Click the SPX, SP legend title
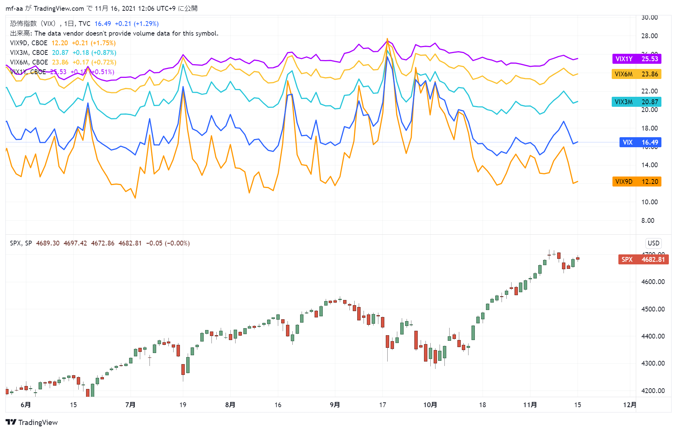The width and height of the screenshot is (677, 432). point(21,243)
